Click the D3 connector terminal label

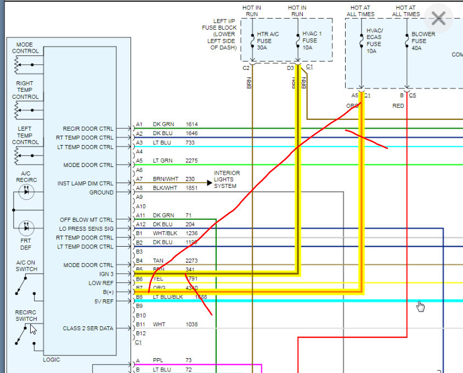tap(290, 68)
